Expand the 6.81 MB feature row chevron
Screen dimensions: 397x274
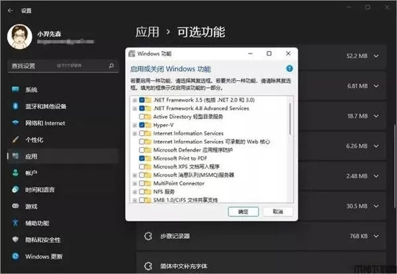pos(376,86)
